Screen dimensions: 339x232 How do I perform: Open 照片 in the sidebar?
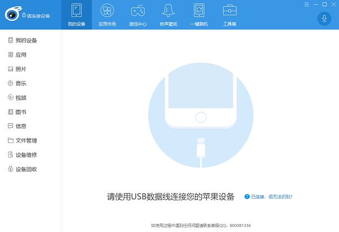tap(20, 69)
